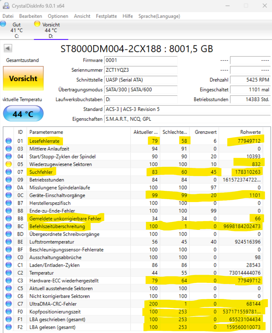Click the status orb of Gemeldete unkorrigierbare Fehler row

(x=9, y=219)
